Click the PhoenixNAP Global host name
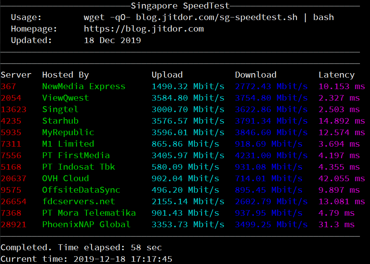Screen dimensions: 370x264 [x=86, y=225]
